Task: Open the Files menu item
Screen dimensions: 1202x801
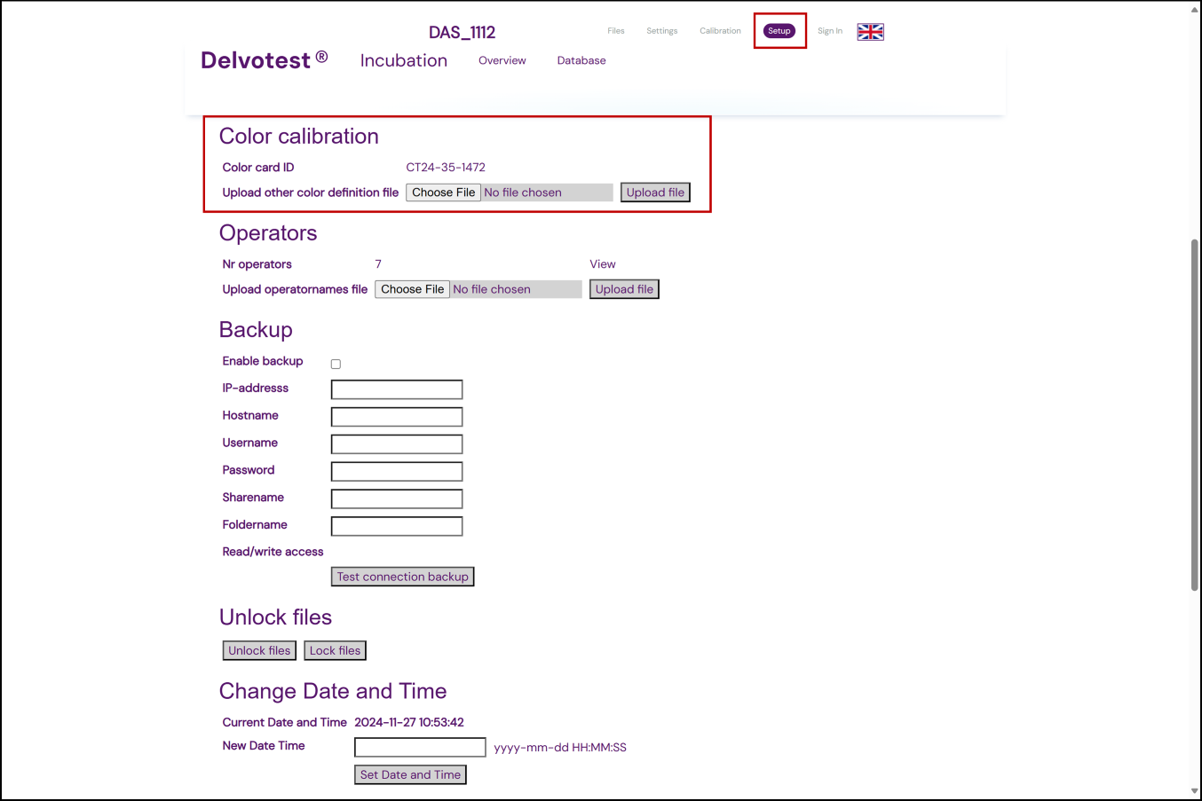Action: tap(615, 31)
